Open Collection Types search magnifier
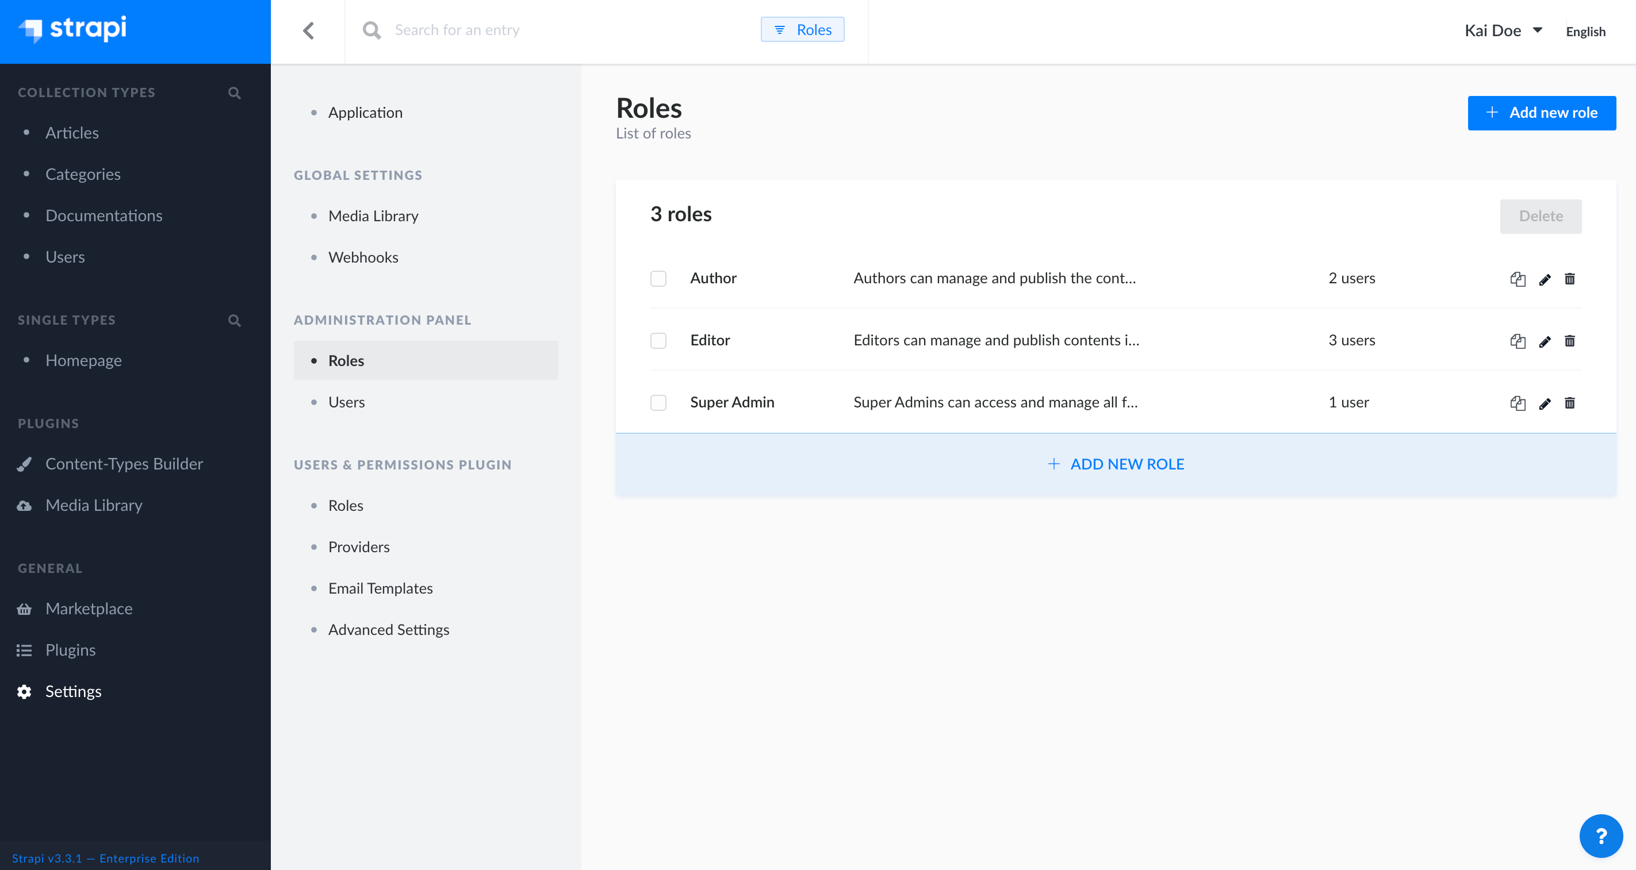This screenshot has height=870, width=1636. tap(235, 93)
